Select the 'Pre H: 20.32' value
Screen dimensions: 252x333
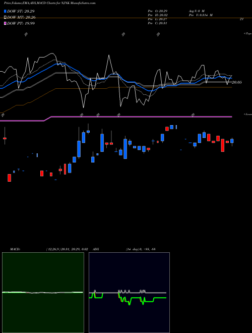pyautogui.click(x=157, y=15)
